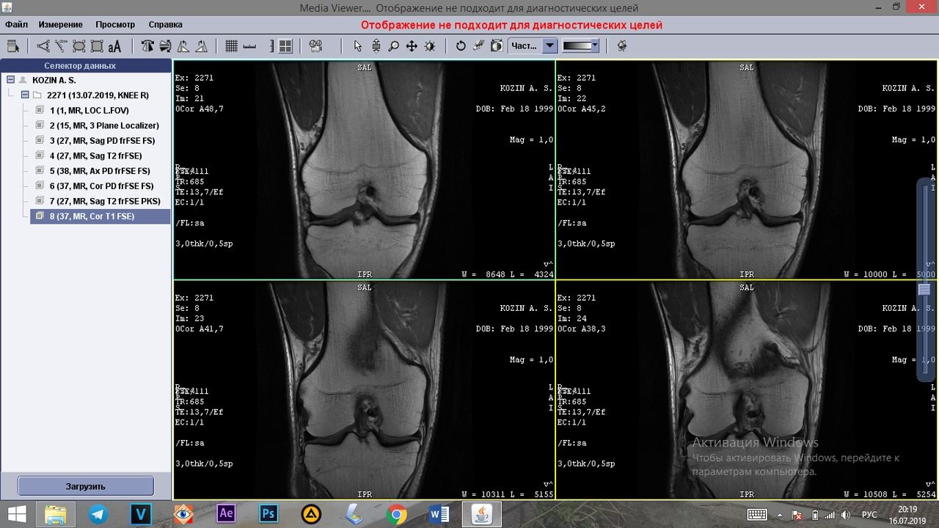The width and height of the screenshot is (939, 528).
Task: Click the Java app taskbar button
Action: (x=481, y=514)
